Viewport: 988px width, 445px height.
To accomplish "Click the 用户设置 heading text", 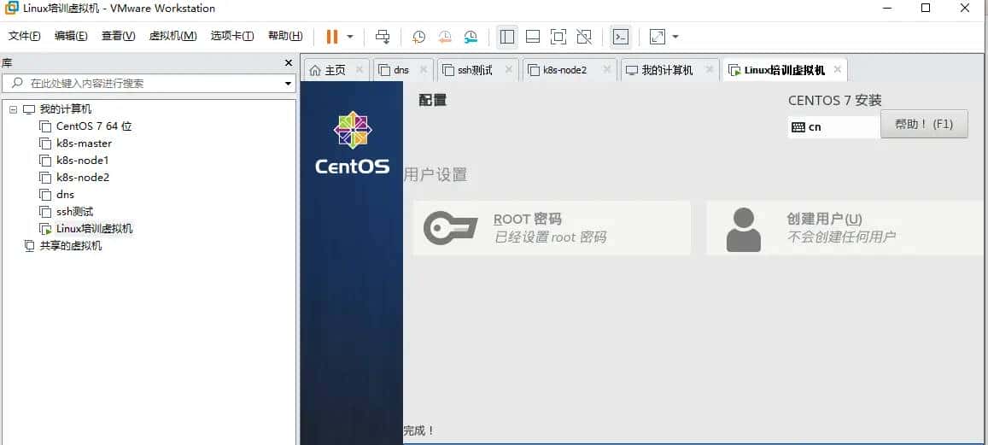I will [x=435, y=174].
